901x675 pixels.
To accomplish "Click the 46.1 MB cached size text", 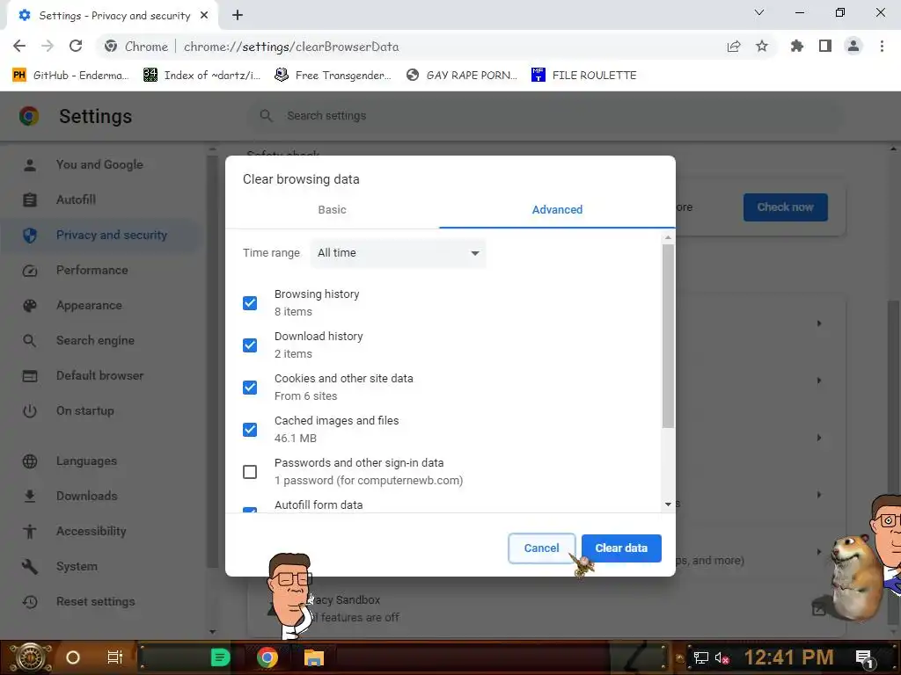I will click(296, 438).
